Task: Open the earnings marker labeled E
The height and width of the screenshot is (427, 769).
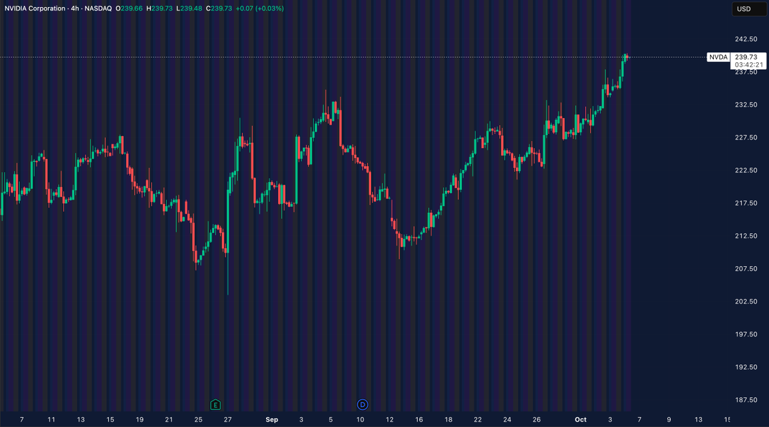Action: (215, 404)
